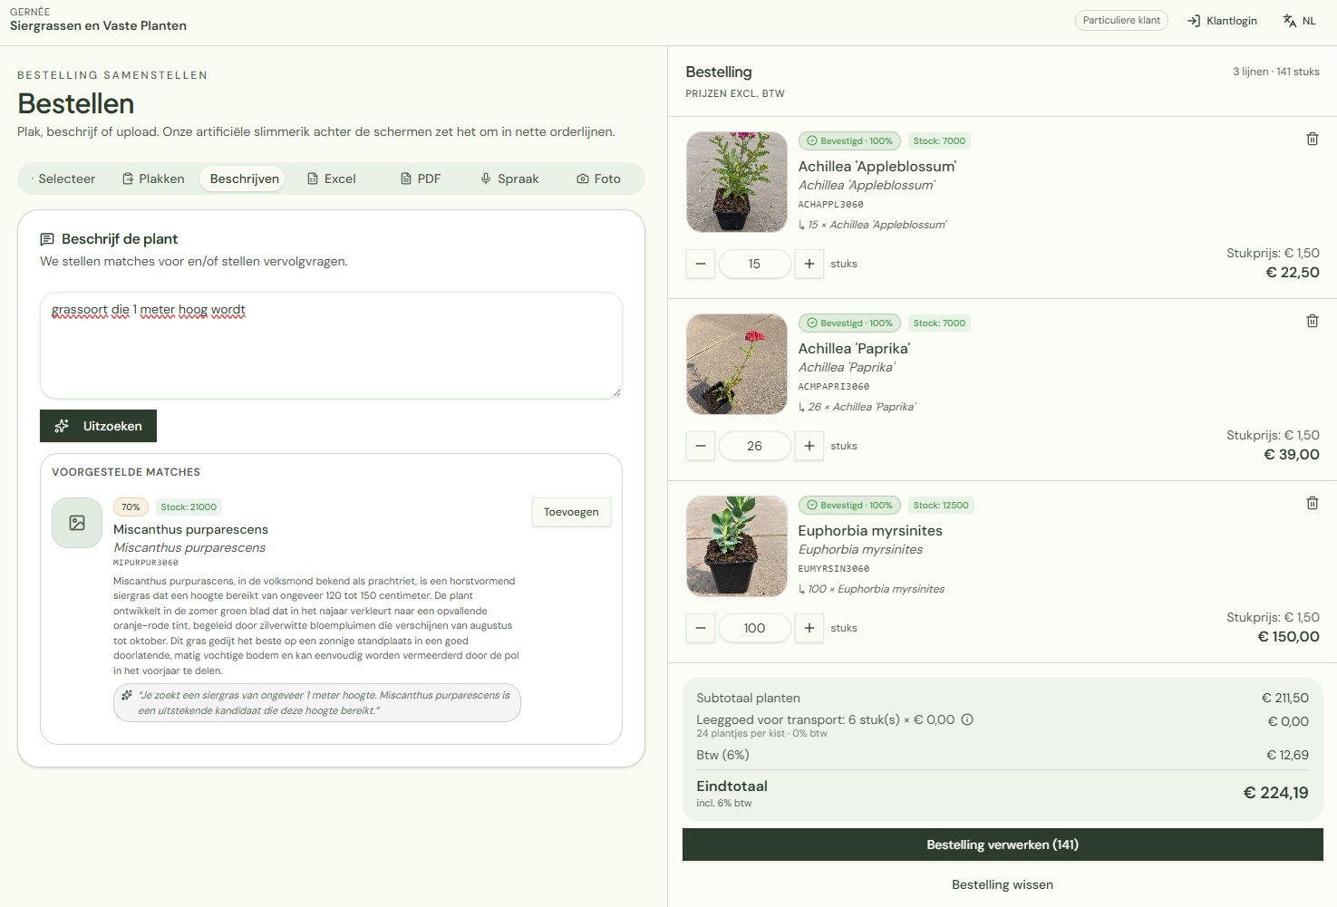Image resolution: width=1337 pixels, height=907 pixels.
Task: Remove Euphorbia myrsinites with trash icon
Action: pyautogui.click(x=1312, y=503)
